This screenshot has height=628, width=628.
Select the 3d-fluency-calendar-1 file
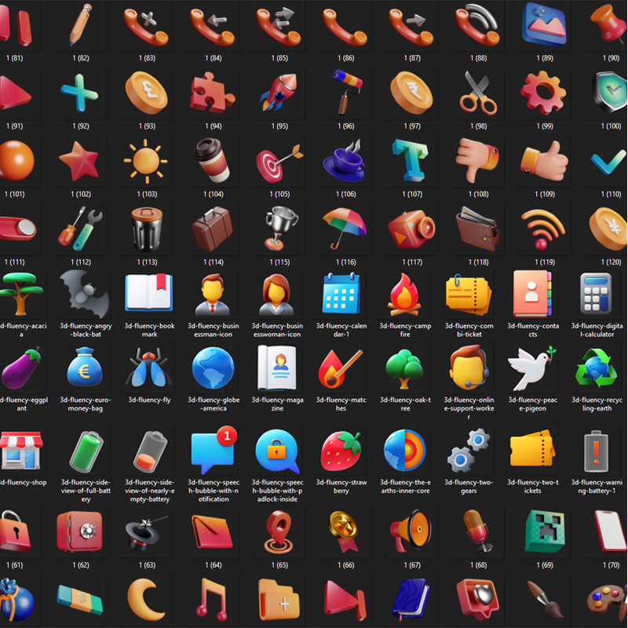341,293
